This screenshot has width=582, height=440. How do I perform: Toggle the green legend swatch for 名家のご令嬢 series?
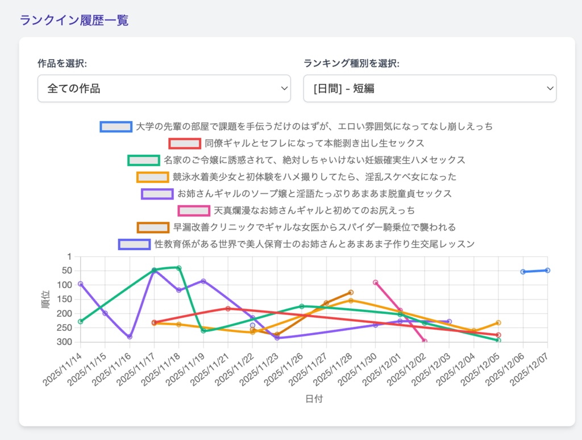point(143,160)
